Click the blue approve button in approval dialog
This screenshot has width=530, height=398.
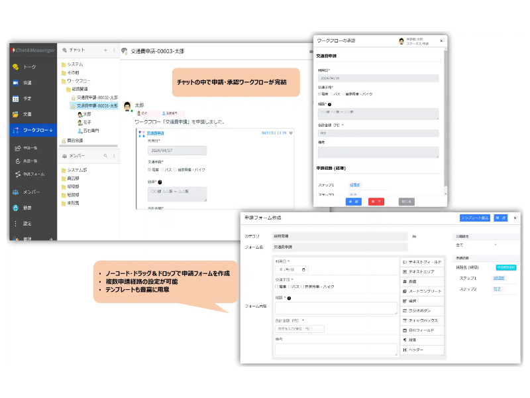(354, 202)
